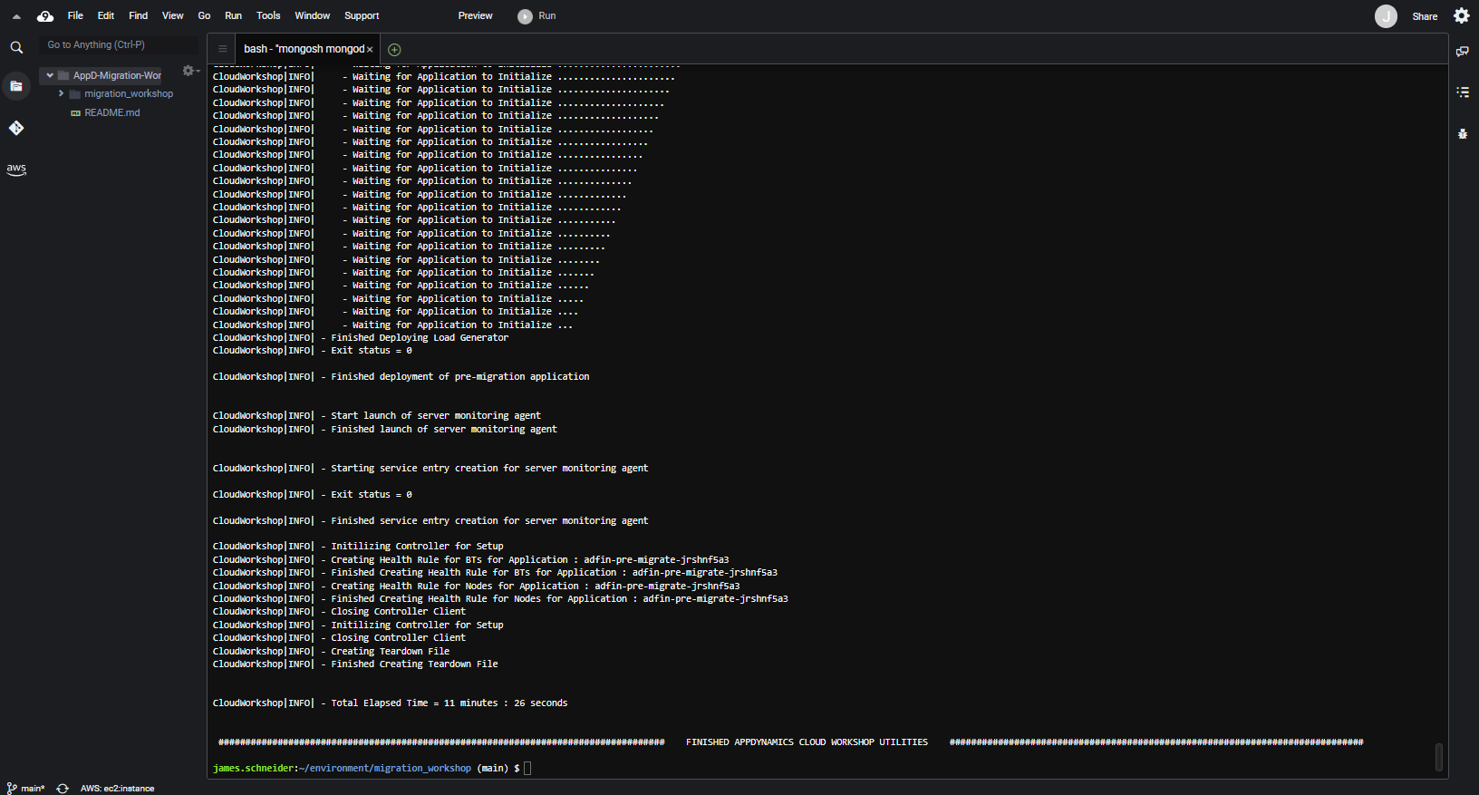Sync changes using the status bar icon
This screenshot has height=795, width=1479.
click(x=63, y=788)
